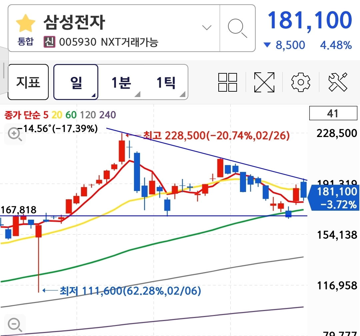
Task: Switch to the 1틱 tick chart
Action: click(166, 82)
